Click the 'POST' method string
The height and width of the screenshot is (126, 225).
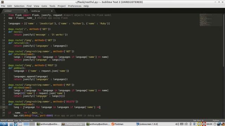point(51,65)
